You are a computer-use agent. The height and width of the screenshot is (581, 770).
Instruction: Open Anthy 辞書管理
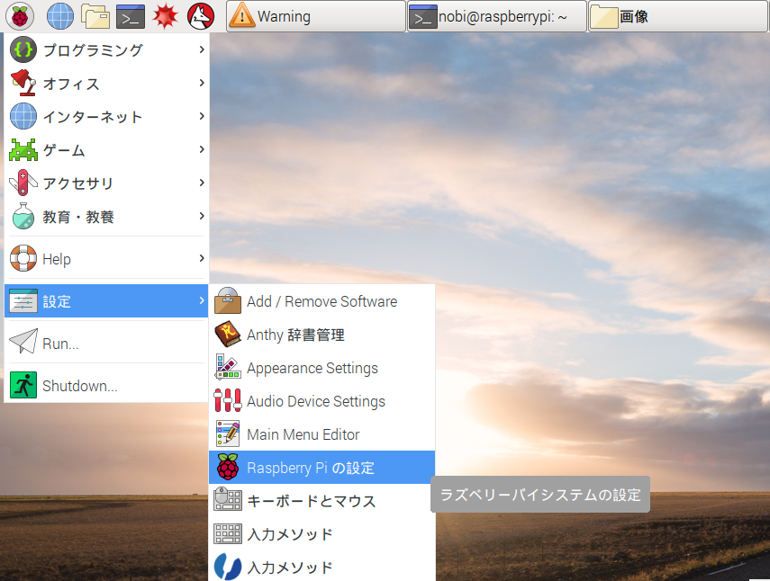click(x=322, y=335)
